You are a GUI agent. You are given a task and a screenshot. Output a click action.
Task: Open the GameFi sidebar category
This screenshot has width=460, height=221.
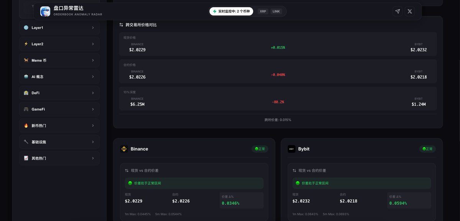[59, 109]
